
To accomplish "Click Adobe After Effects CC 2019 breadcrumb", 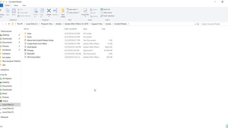I will coord(77,24).
